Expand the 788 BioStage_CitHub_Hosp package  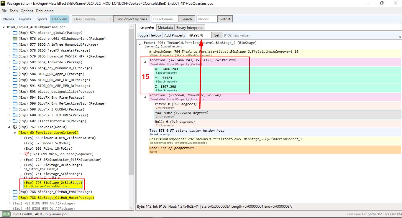click(9, 198)
